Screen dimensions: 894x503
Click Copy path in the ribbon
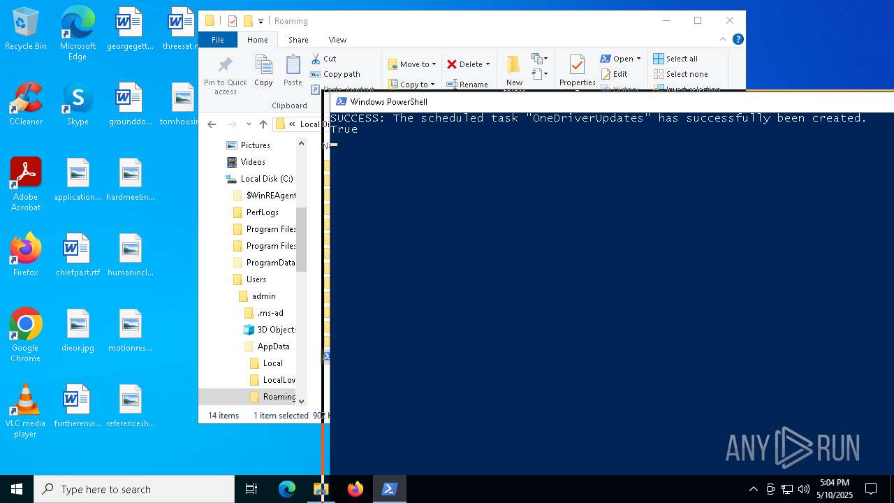[x=335, y=74]
